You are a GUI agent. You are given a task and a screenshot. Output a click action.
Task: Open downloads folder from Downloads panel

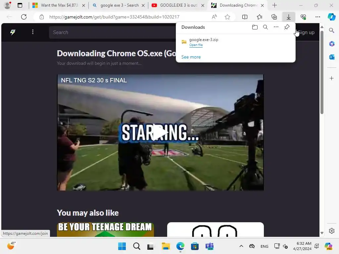pos(255,27)
